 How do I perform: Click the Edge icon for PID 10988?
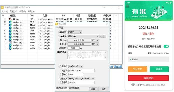10,37
